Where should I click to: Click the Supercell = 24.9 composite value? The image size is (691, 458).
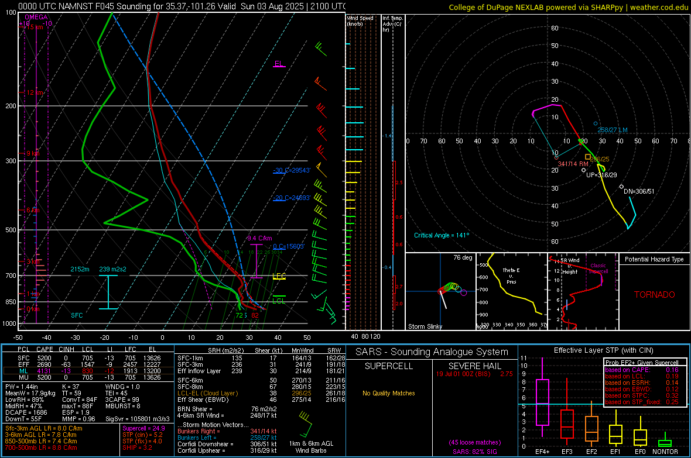[x=143, y=428]
